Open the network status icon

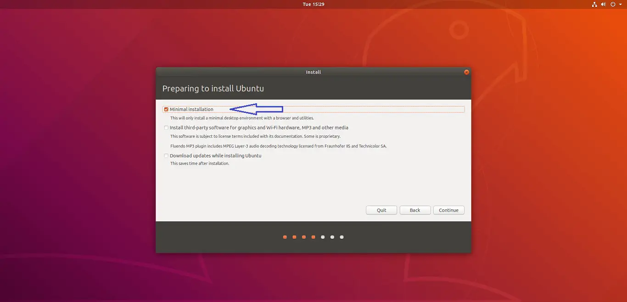(x=594, y=4)
